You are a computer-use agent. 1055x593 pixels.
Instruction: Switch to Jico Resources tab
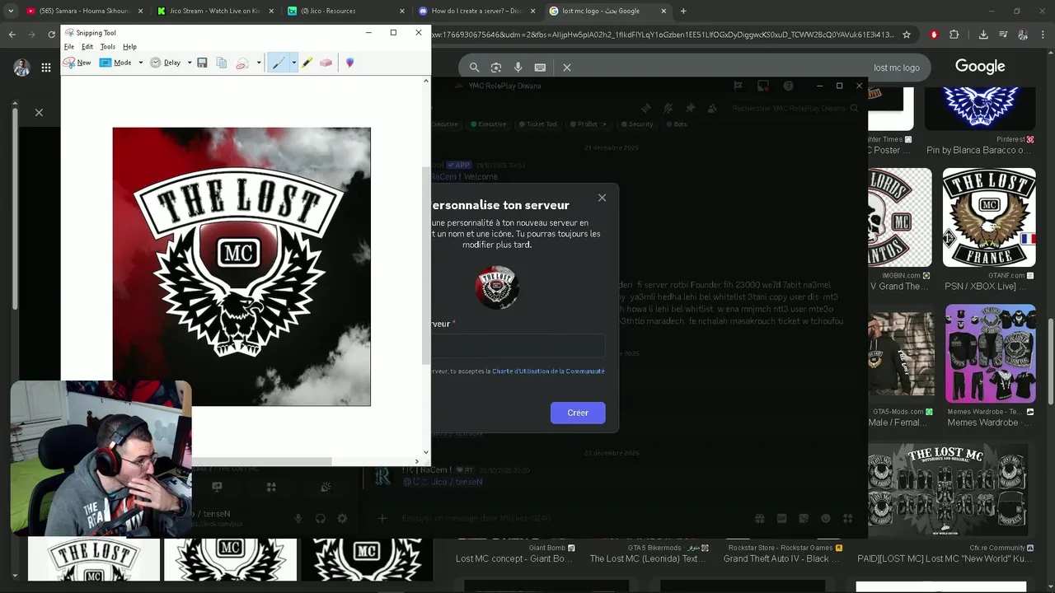(346, 11)
